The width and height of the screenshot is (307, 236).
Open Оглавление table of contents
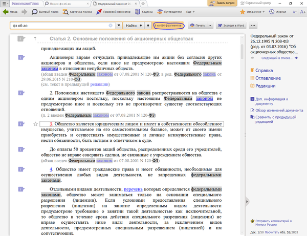(266, 78)
